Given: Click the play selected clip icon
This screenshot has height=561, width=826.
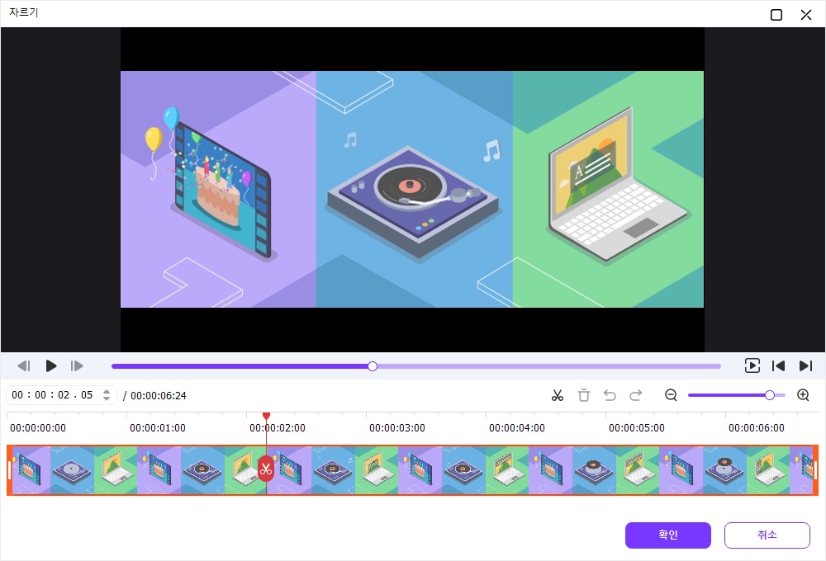Looking at the screenshot, I should pyautogui.click(x=752, y=365).
